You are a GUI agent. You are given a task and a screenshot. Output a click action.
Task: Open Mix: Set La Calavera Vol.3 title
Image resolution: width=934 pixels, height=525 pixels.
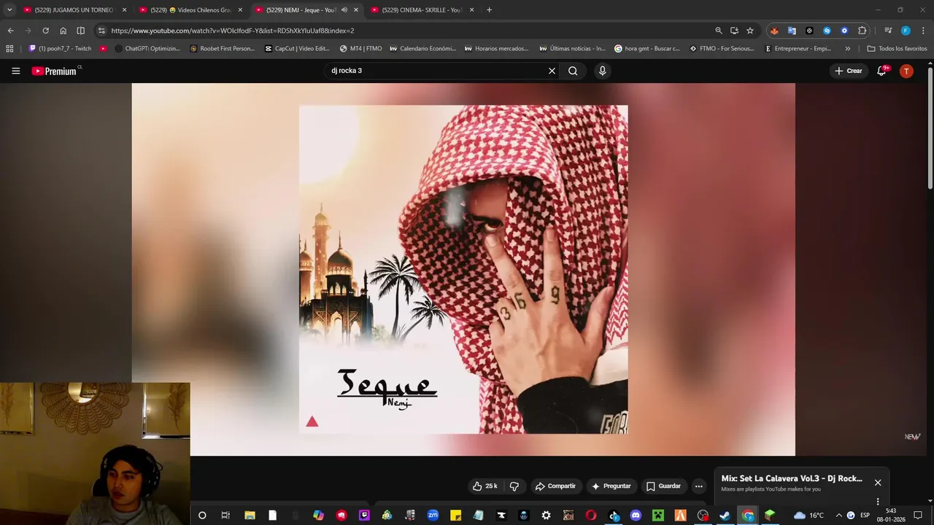(792, 479)
